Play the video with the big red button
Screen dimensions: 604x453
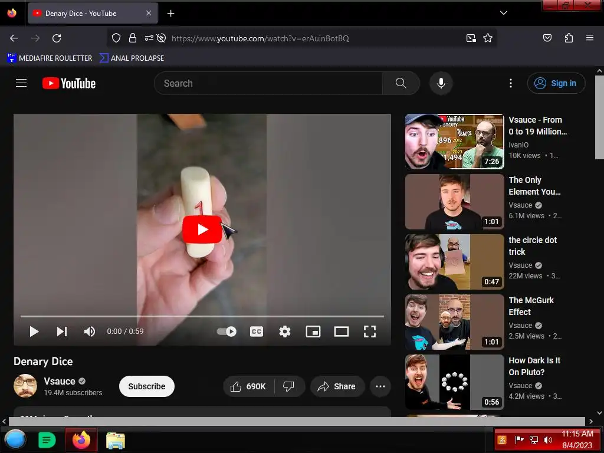click(x=202, y=229)
